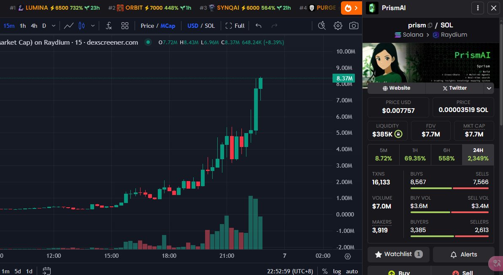The width and height of the screenshot is (503, 275).
Task: Click the PRICE USD $0.007757 box
Action: tap(398, 107)
